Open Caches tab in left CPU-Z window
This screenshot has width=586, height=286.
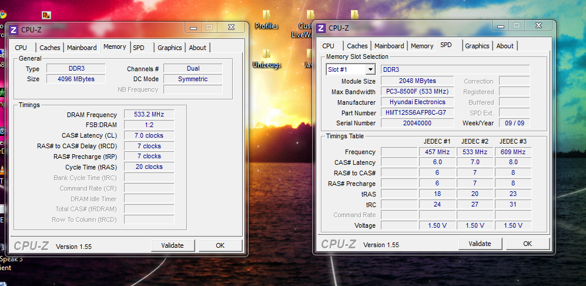point(50,48)
